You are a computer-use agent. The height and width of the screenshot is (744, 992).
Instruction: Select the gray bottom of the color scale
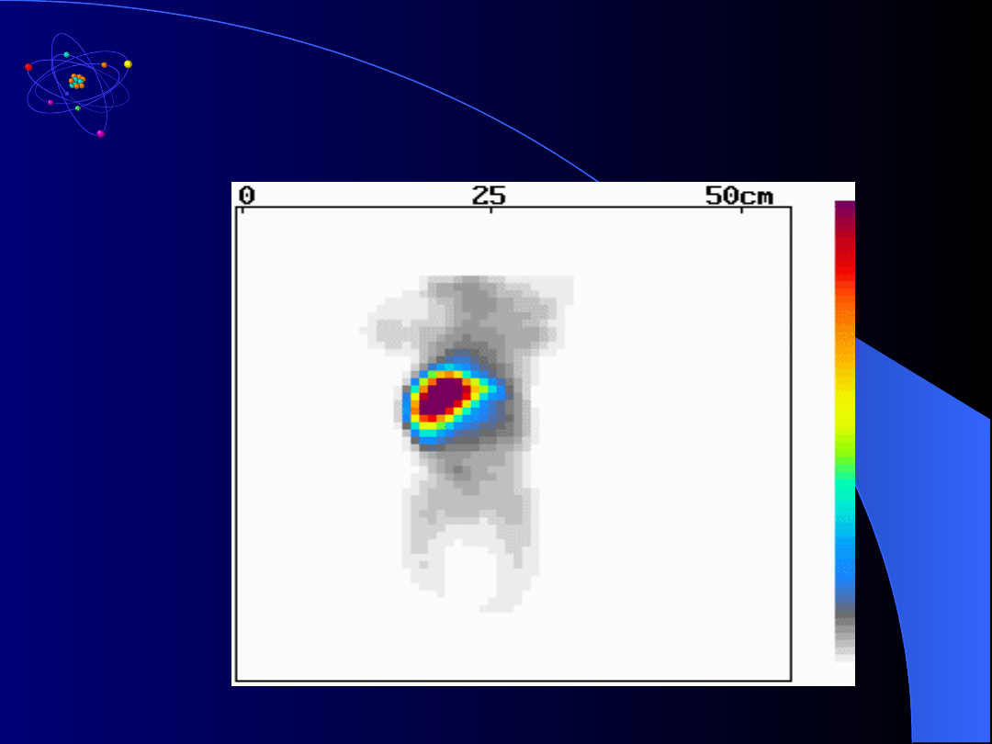(844, 634)
